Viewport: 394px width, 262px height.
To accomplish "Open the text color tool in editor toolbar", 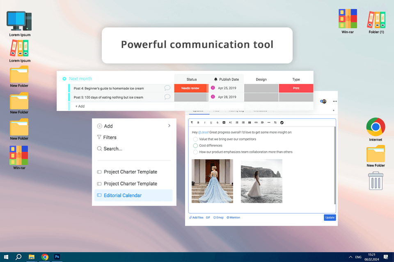I will point(224,122).
